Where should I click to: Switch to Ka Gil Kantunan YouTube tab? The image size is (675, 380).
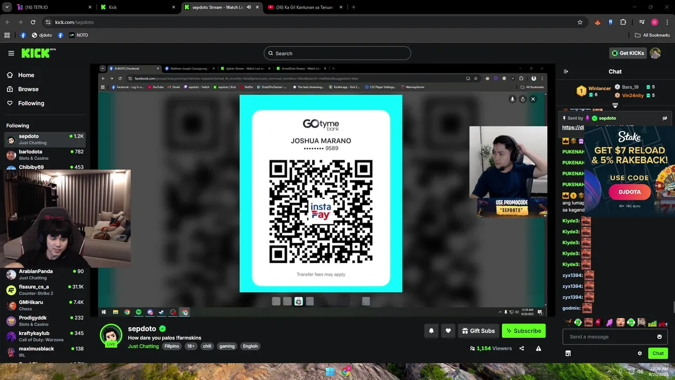pos(305,7)
